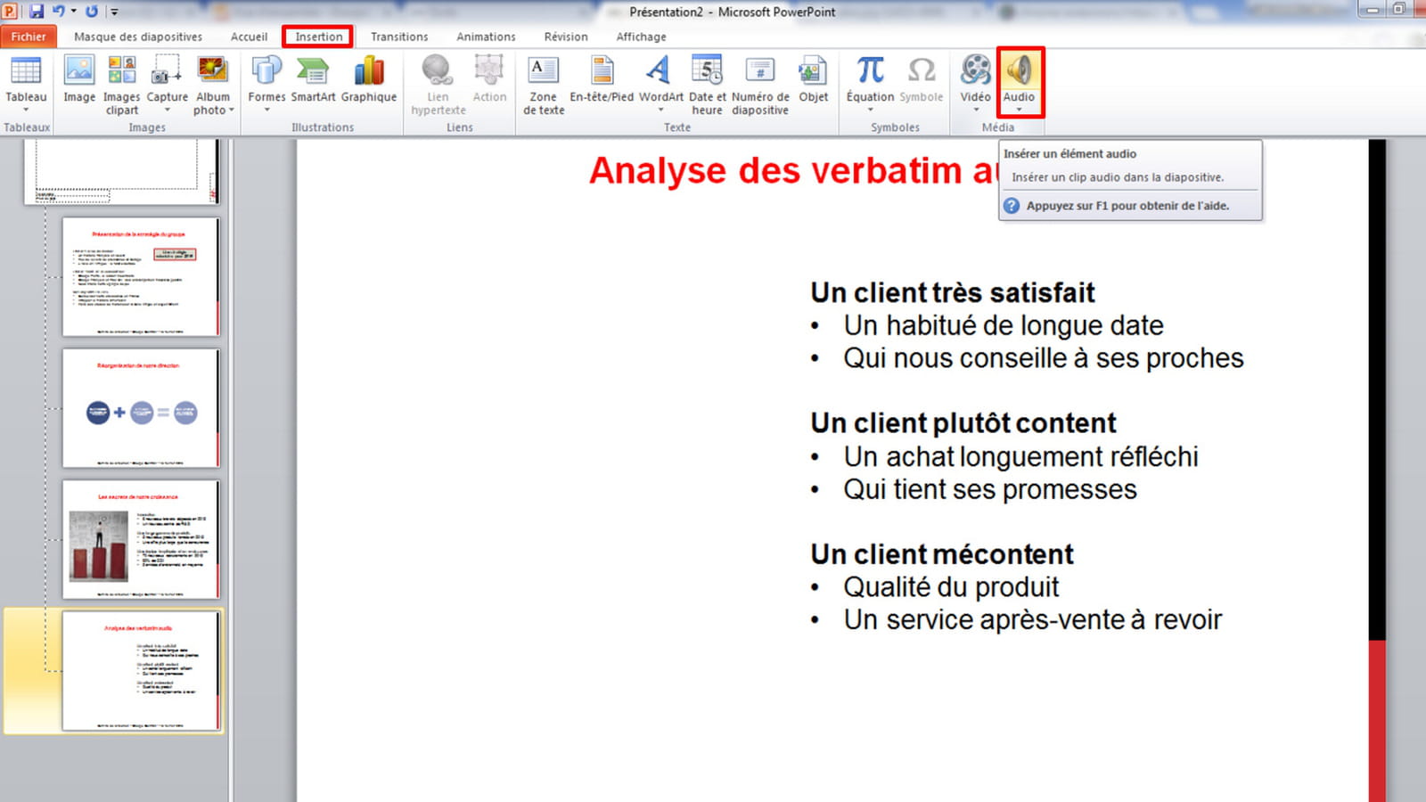Insert a SmartArt graphic

[x=313, y=71]
